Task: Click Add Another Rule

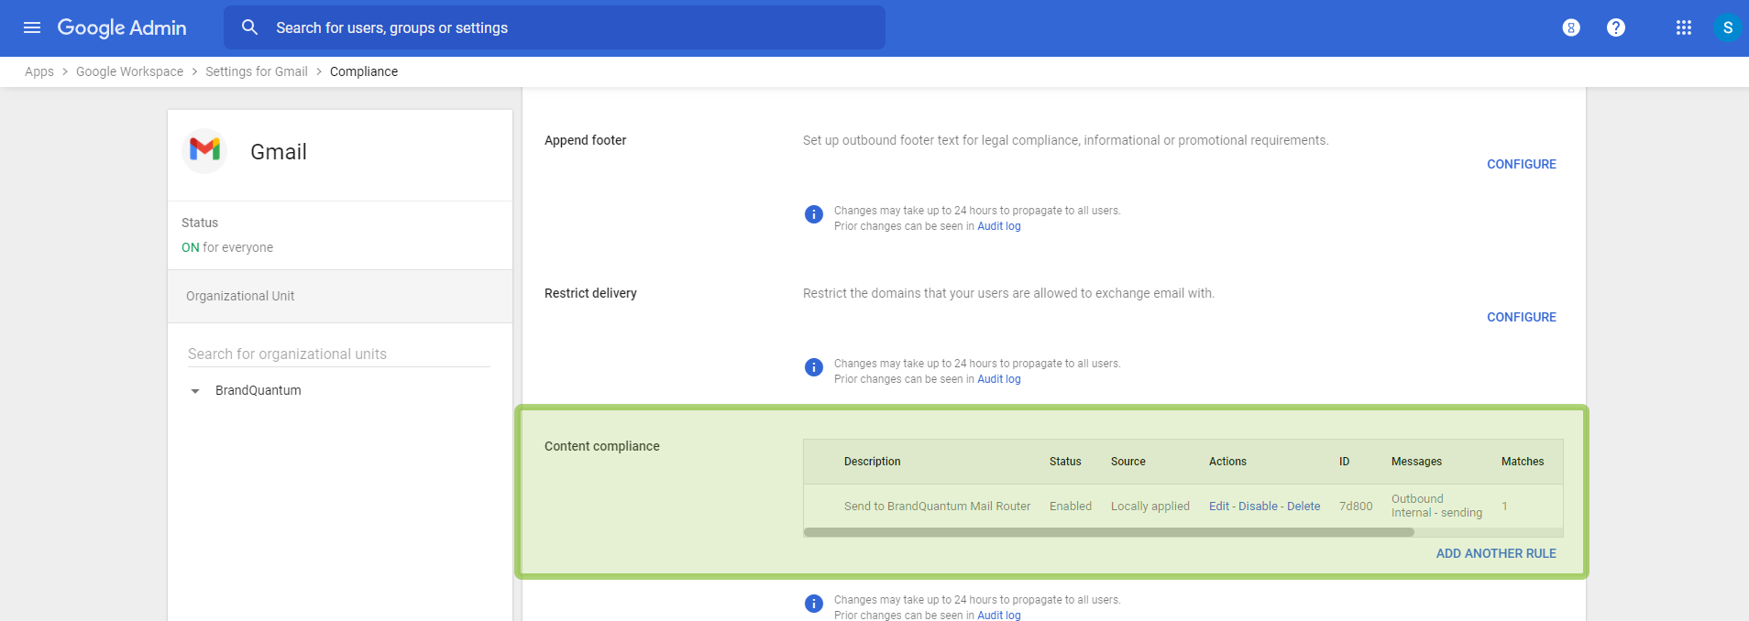Action: 1496,553
